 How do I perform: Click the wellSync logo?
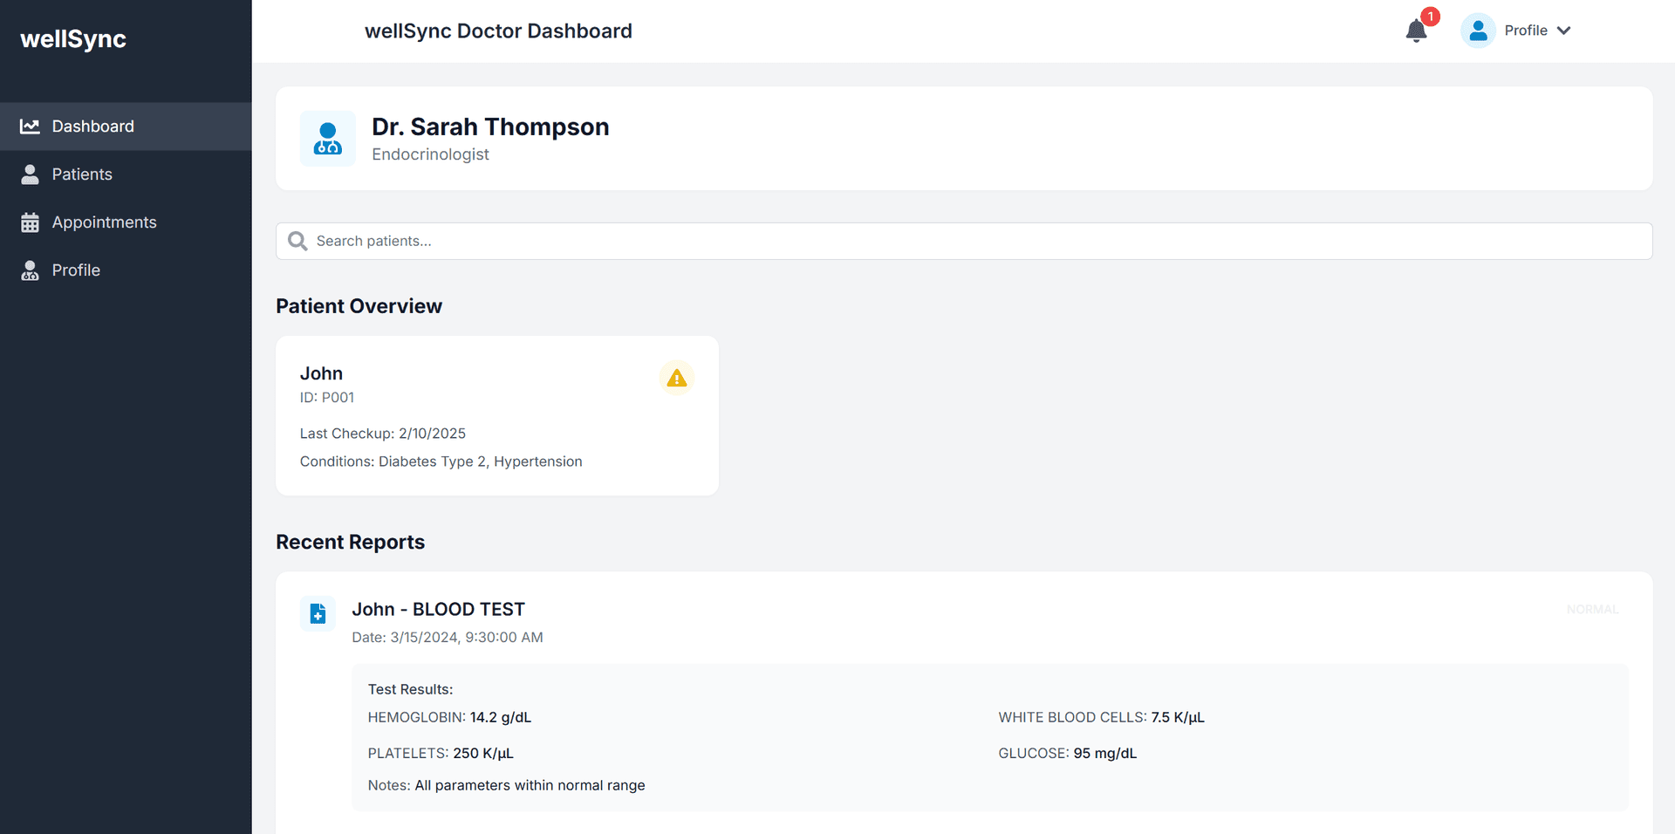tap(73, 38)
